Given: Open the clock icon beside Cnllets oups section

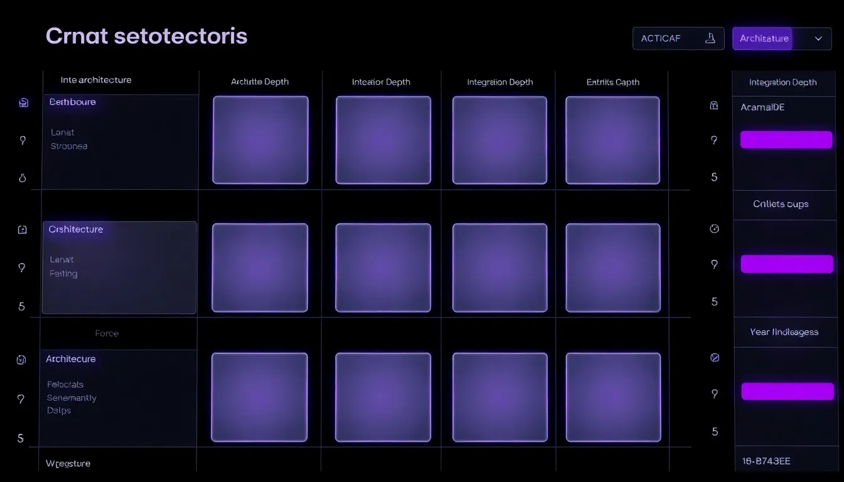Looking at the screenshot, I should 713,229.
